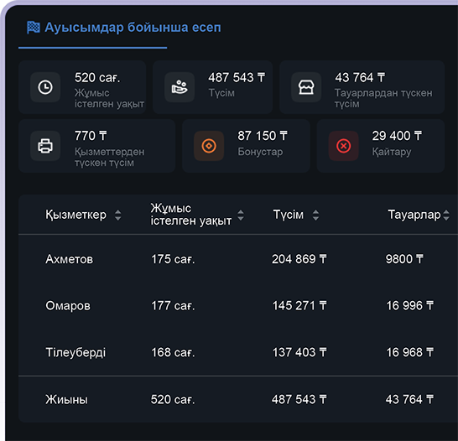Sort by Жұмыс істелген уақыт arrows
Screen dimensions: 458x441
point(241,215)
